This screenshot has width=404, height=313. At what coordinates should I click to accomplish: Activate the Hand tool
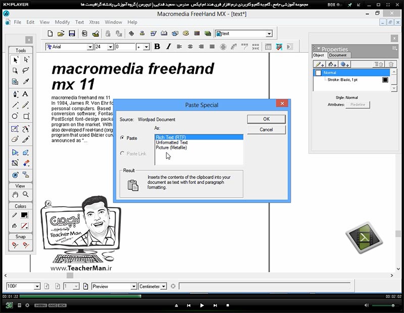[x=15, y=195]
